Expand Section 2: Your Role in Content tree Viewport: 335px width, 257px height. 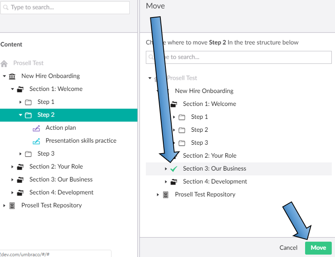(12, 167)
